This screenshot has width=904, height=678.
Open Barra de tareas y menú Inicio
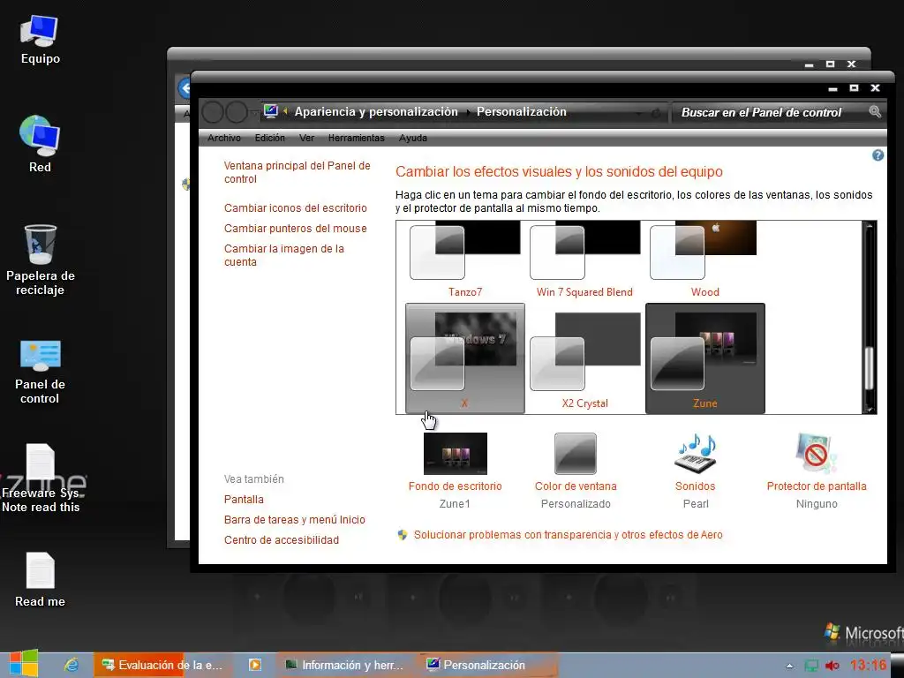tap(295, 519)
